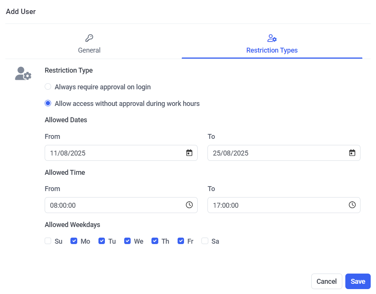Uncheck the Mo weekday checkbox
Image resolution: width=376 pixels, height=294 pixels.
tap(74, 241)
